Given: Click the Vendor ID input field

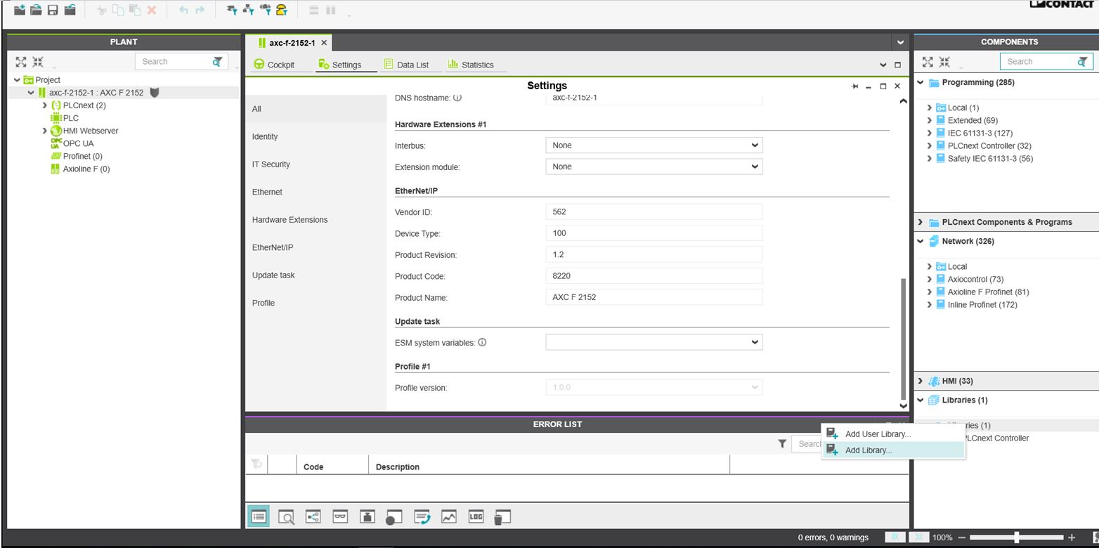Looking at the screenshot, I should click(653, 211).
